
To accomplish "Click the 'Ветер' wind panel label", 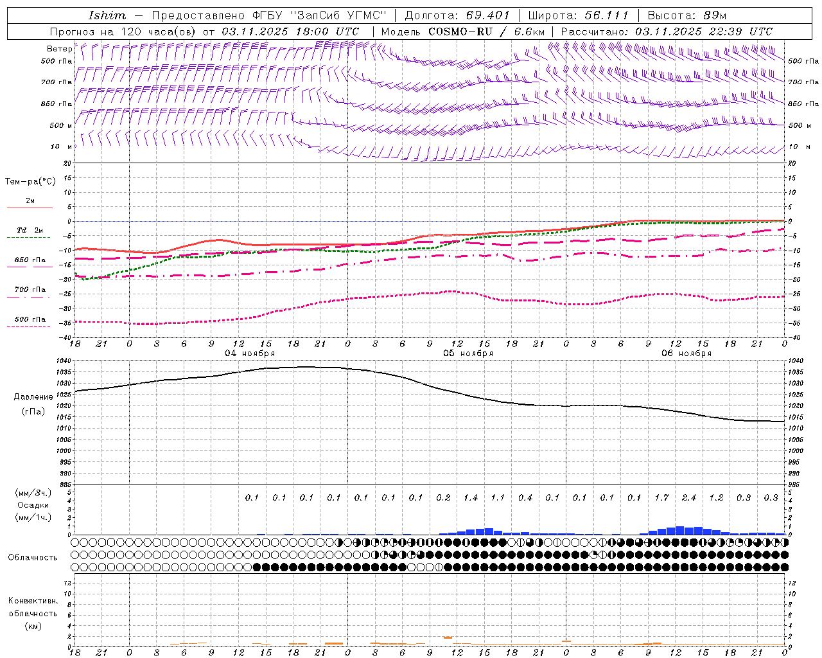I will (60, 49).
